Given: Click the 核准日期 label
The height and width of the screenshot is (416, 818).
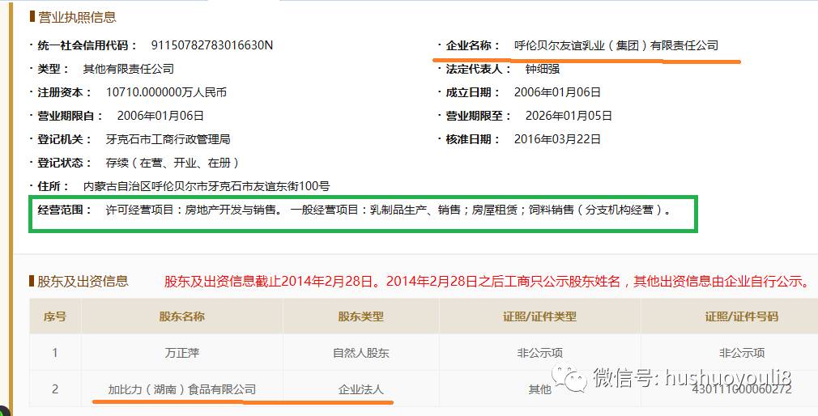Looking at the screenshot, I should pos(472,139).
